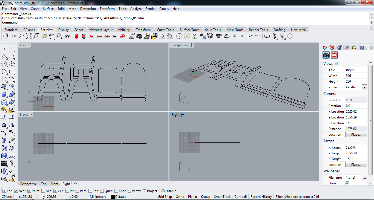The height and width of the screenshot is (200, 374).
Task: Click the camera capture viewport icon
Action: [139, 36]
